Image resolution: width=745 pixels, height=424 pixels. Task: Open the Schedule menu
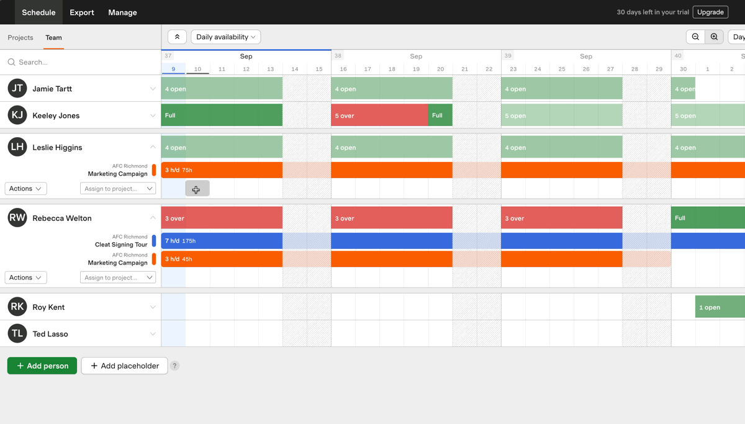pyautogui.click(x=38, y=12)
